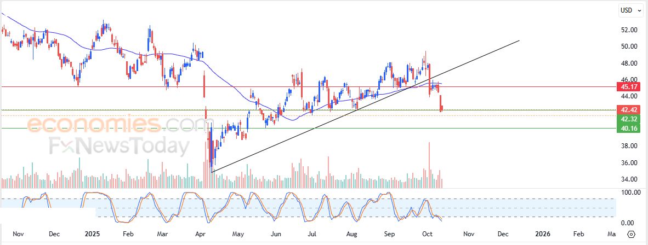
Task: Click the Jul label on time axis
Action: click(x=313, y=234)
